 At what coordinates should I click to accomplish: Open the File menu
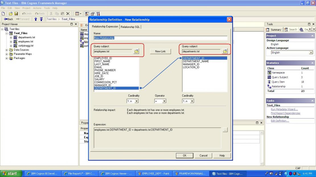coord(3,8)
